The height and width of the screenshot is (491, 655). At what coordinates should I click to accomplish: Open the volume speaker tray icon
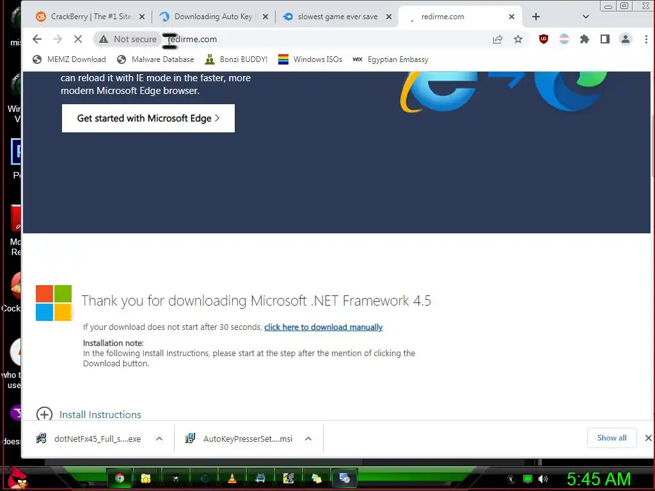click(543, 479)
